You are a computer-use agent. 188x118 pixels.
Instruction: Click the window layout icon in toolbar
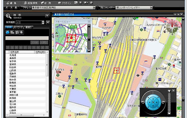coord(91,3)
